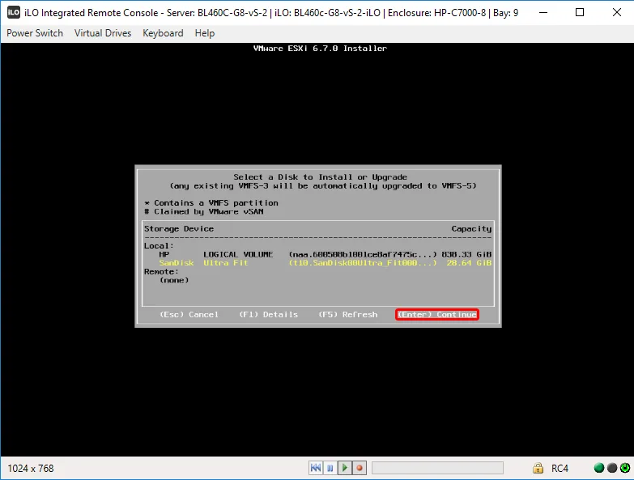This screenshot has height=480, width=634.
Task: Open the Power Switch menu
Action: (x=35, y=33)
